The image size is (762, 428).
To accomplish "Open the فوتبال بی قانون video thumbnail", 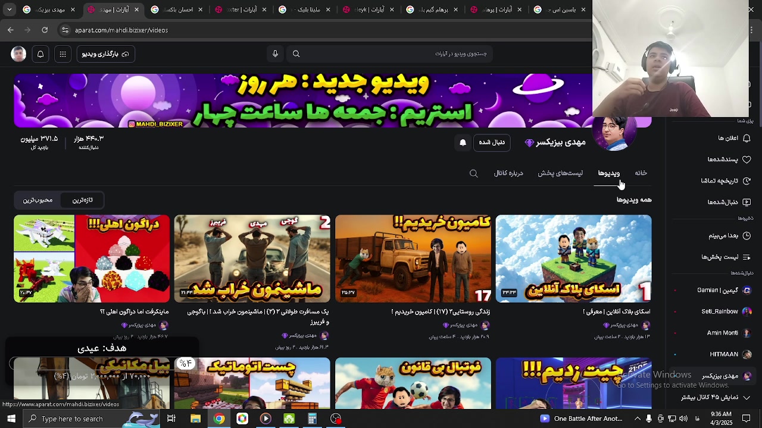I will [x=413, y=383].
